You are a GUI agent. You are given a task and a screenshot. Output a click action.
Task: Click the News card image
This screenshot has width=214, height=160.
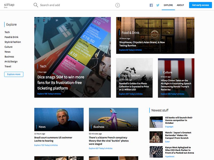coord(59,119)
